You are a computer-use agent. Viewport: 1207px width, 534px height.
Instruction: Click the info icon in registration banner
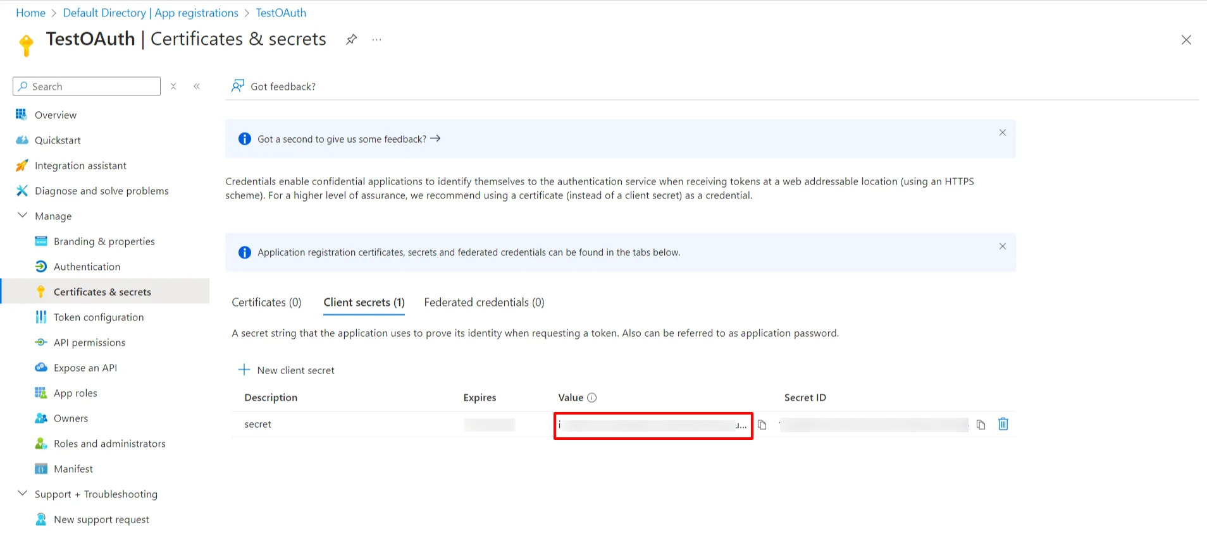point(245,253)
